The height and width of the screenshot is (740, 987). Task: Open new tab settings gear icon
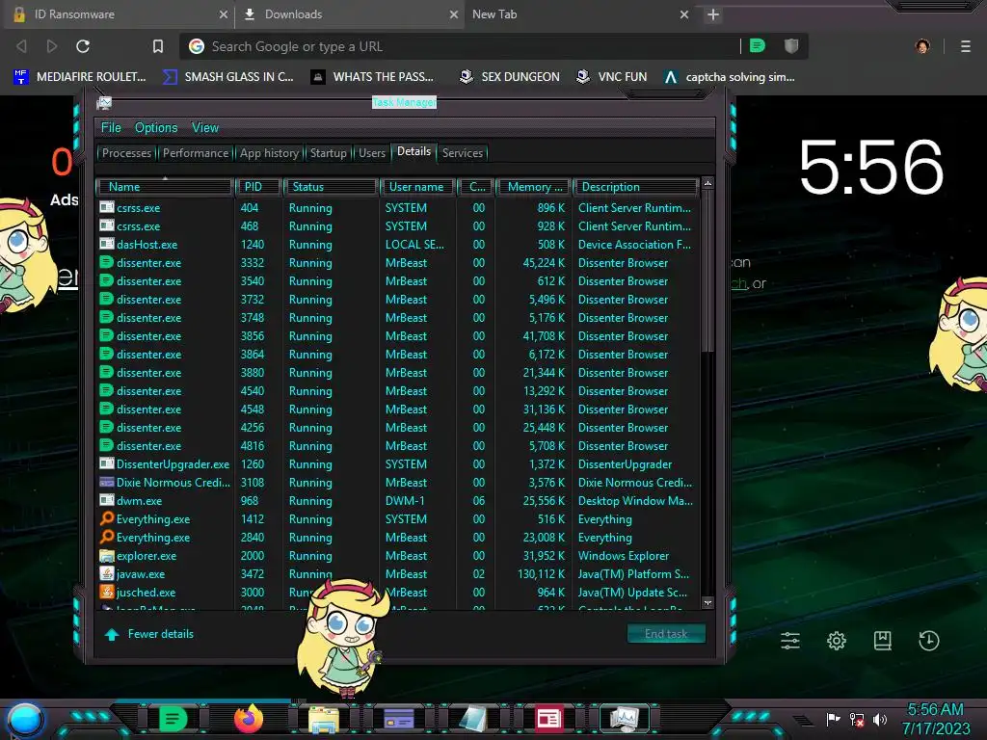[837, 641]
